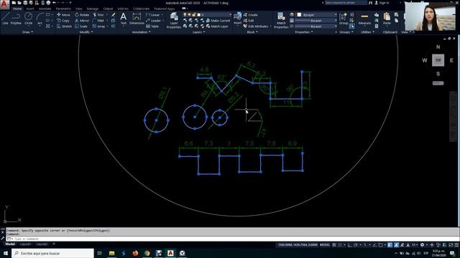Select the Circle tool
The width and height of the screenshot is (460, 258).
[29, 19]
